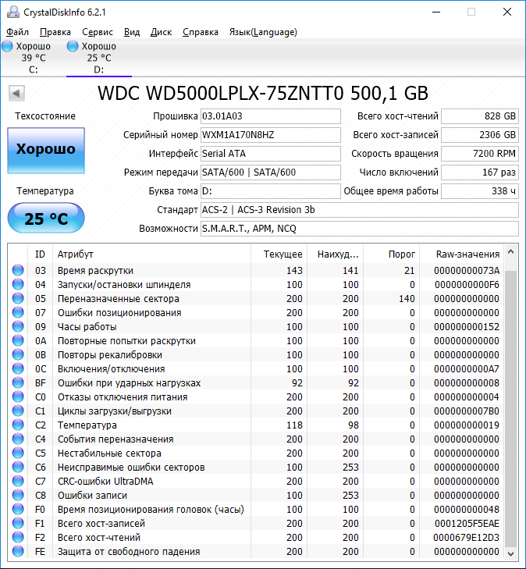Click the volume letter field D:

271,191
